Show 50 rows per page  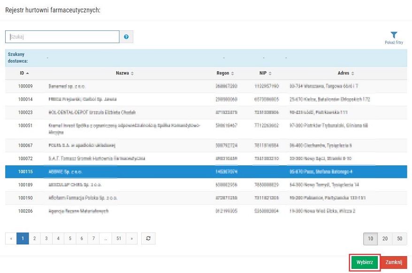coord(400,239)
